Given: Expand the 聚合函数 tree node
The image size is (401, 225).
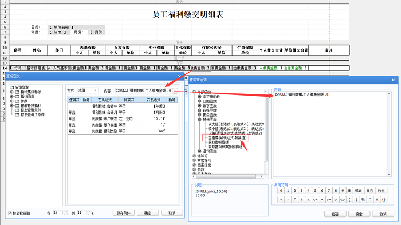Looking at the screenshot, I should (200, 115).
